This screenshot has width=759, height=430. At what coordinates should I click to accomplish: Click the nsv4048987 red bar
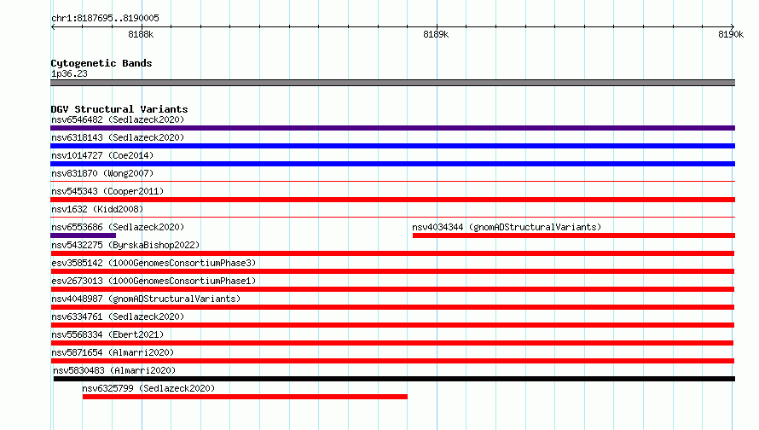pos(392,307)
